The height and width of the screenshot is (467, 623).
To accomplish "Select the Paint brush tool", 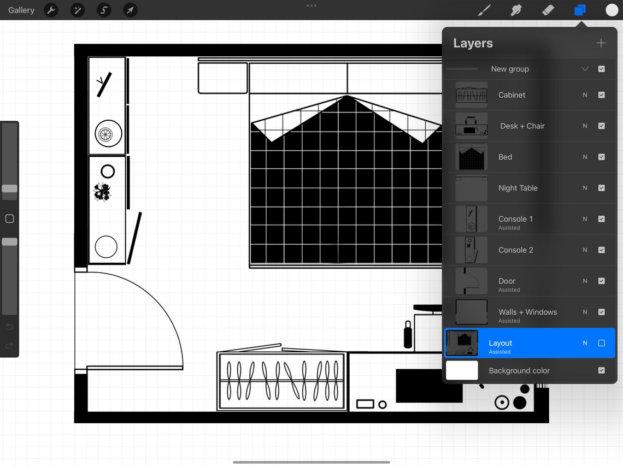I will (484, 10).
